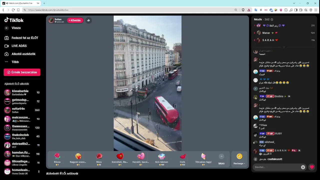Image resolution: width=320 pixels, height=180 pixels.
Task: Follow Sultan with Követés button
Action: click(75, 20)
